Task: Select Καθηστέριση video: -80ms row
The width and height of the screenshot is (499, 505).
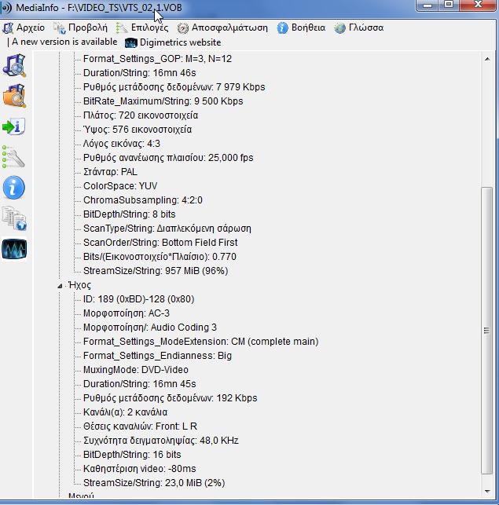Action: tap(139, 469)
